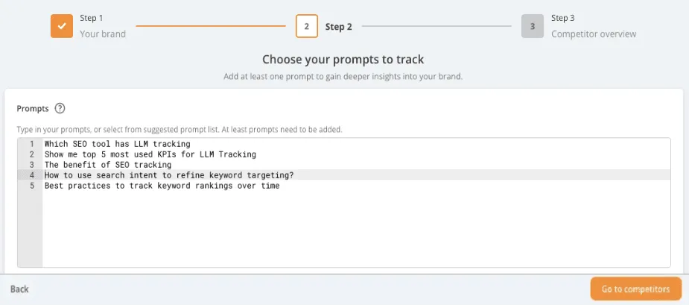Image resolution: width=689 pixels, height=305 pixels.
Task: Click the orange Step 1 checkmark icon
Action: coord(62,26)
